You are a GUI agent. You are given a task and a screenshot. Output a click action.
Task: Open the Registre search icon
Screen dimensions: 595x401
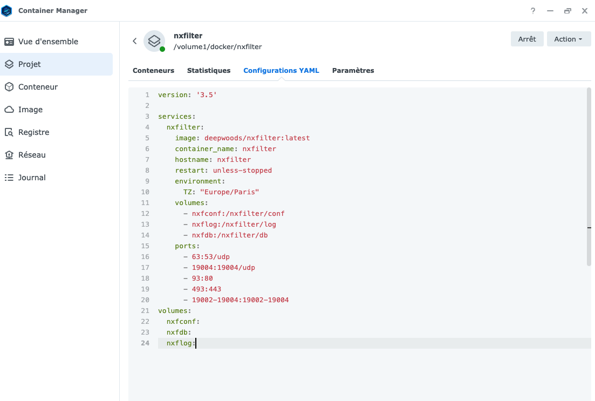(9, 132)
